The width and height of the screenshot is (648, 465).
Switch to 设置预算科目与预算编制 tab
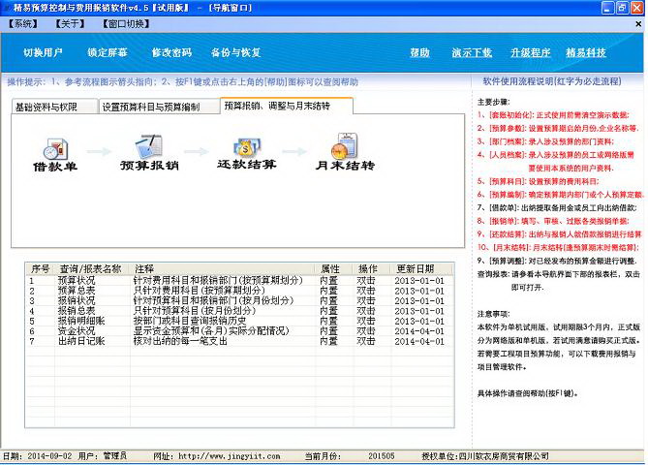[157, 107]
